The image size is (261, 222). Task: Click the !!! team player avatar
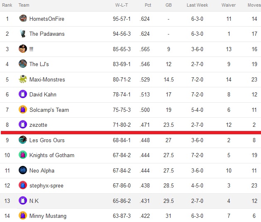pyautogui.click(x=23, y=49)
